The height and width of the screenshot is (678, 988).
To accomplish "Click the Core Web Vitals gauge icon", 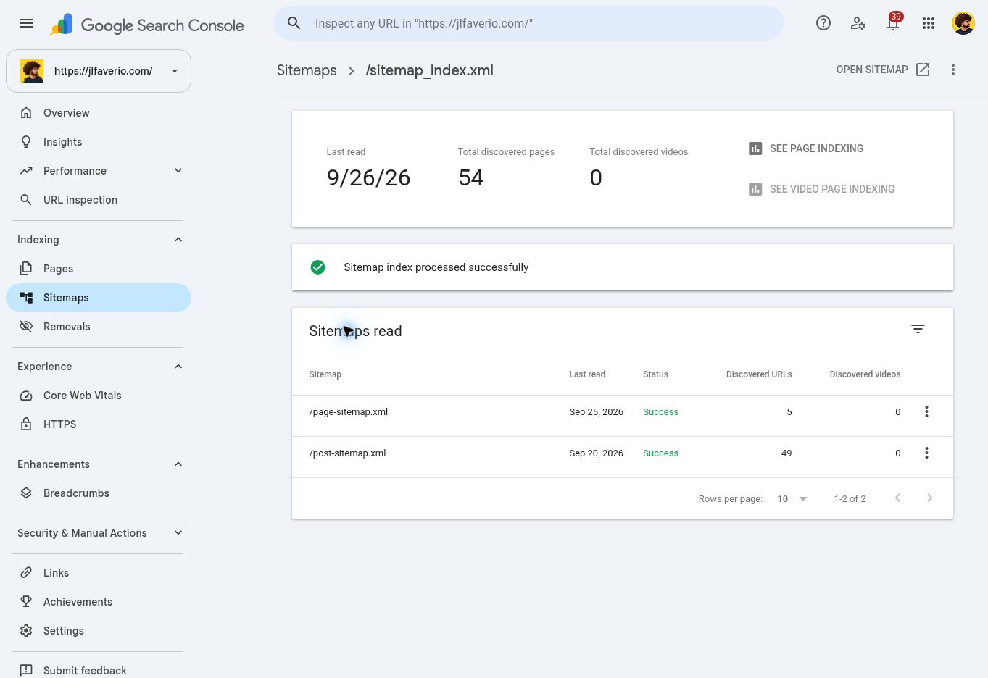I will [x=26, y=395].
